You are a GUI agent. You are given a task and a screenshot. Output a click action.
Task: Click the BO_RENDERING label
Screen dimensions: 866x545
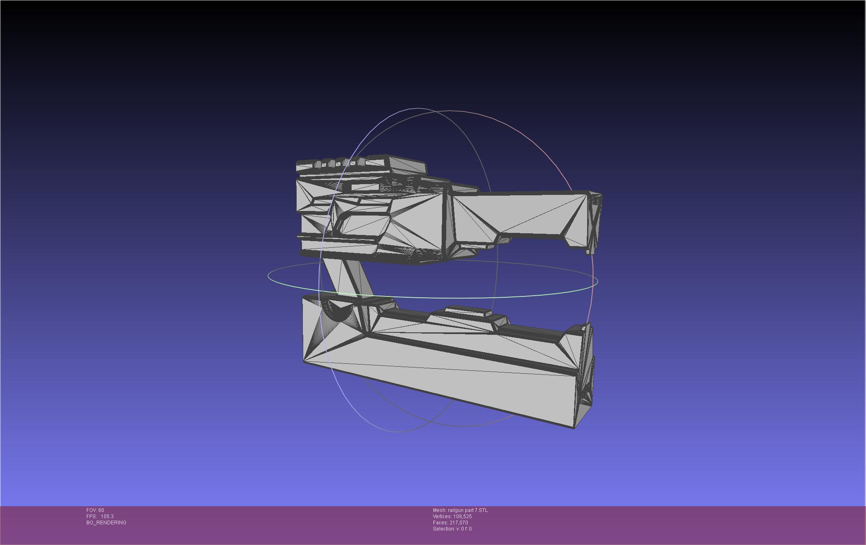pyautogui.click(x=106, y=523)
